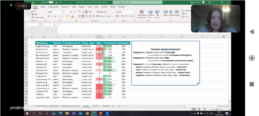Click the Clear button in Editing group
This screenshot has height=116, width=259.
pyautogui.click(x=186, y=17)
